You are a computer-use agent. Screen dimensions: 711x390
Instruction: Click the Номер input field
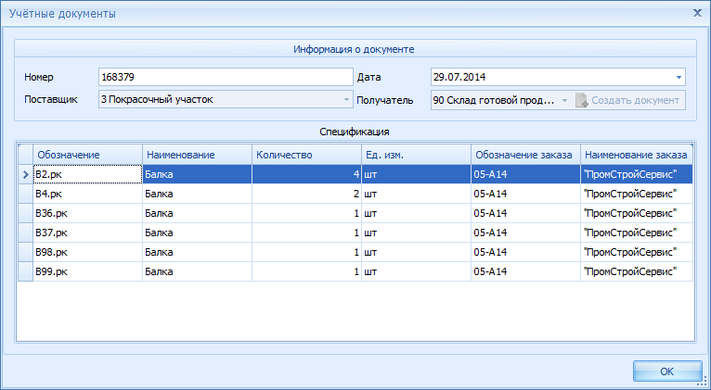coord(225,77)
